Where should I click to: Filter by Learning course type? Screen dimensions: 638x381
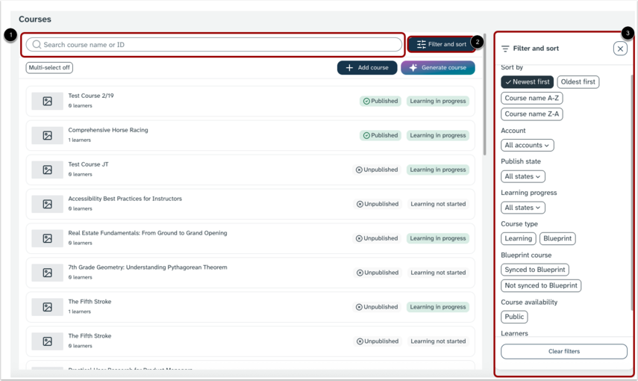pyautogui.click(x=519, y=238)
